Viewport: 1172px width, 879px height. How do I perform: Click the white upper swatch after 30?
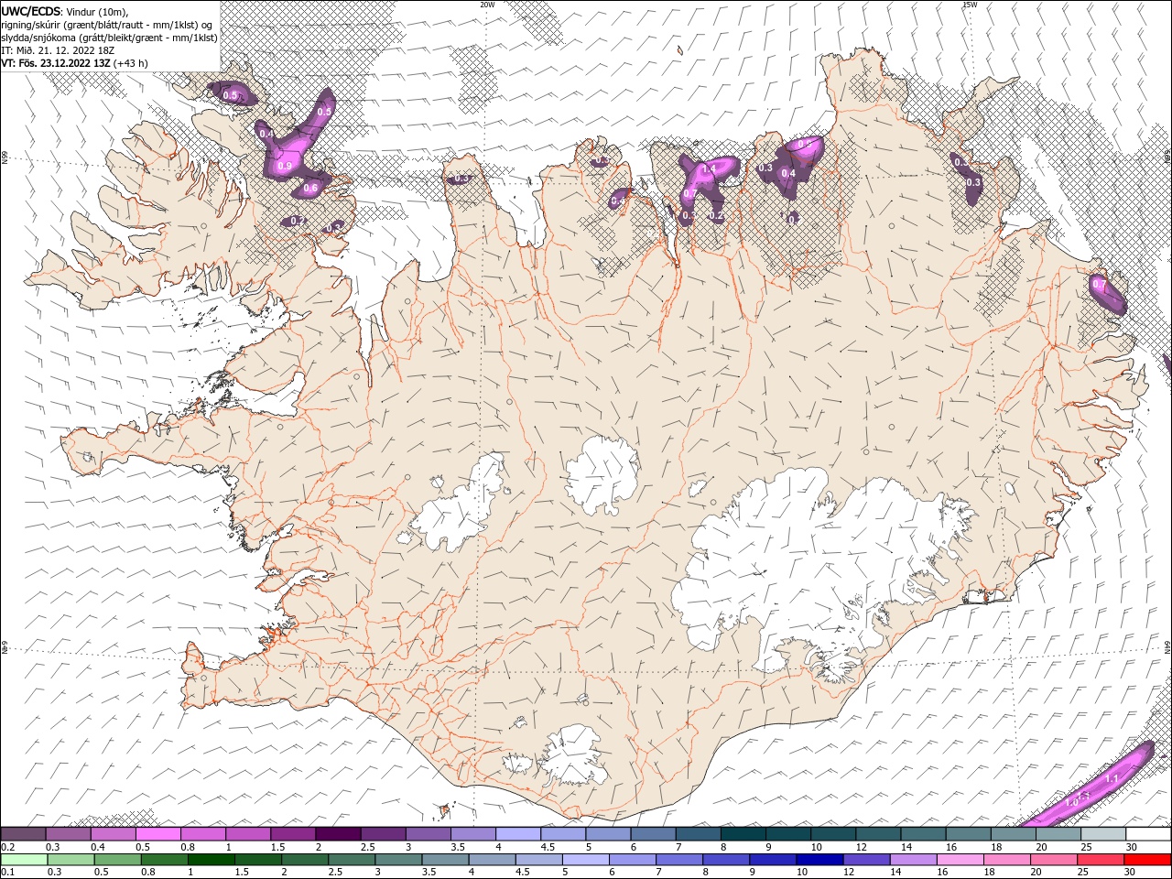click(1149, 834)
